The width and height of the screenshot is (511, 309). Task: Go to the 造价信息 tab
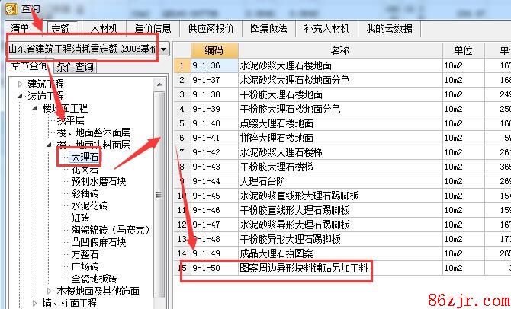pyautogui.click(x=153, y=28)
